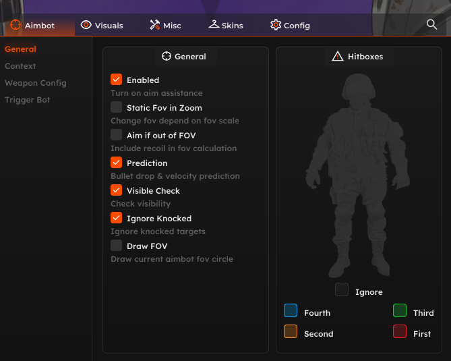This screenshot has height=361, width=451.
Task: Turn on the Draw FOV checkbox
Action: (x=117, y=246)
